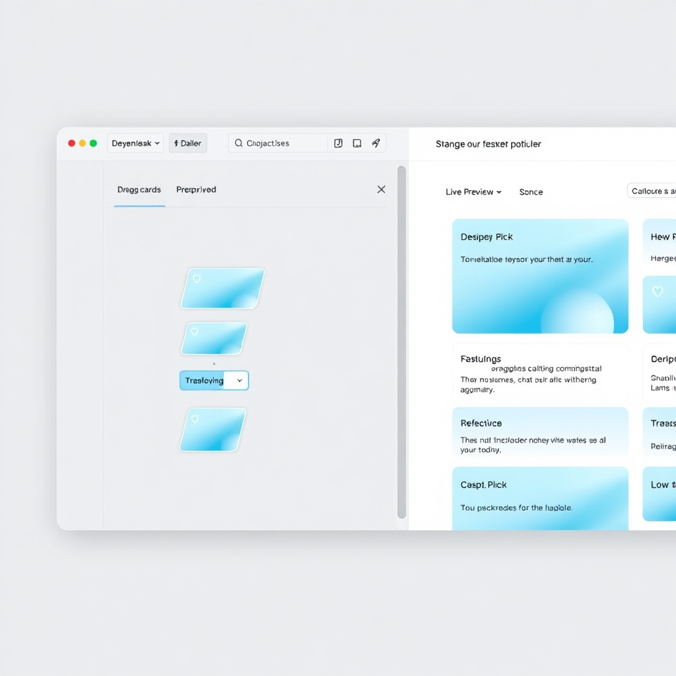Expand the Trasloying dropdown
The width and height of the screenshot is (676, 676).
point(239,380)
